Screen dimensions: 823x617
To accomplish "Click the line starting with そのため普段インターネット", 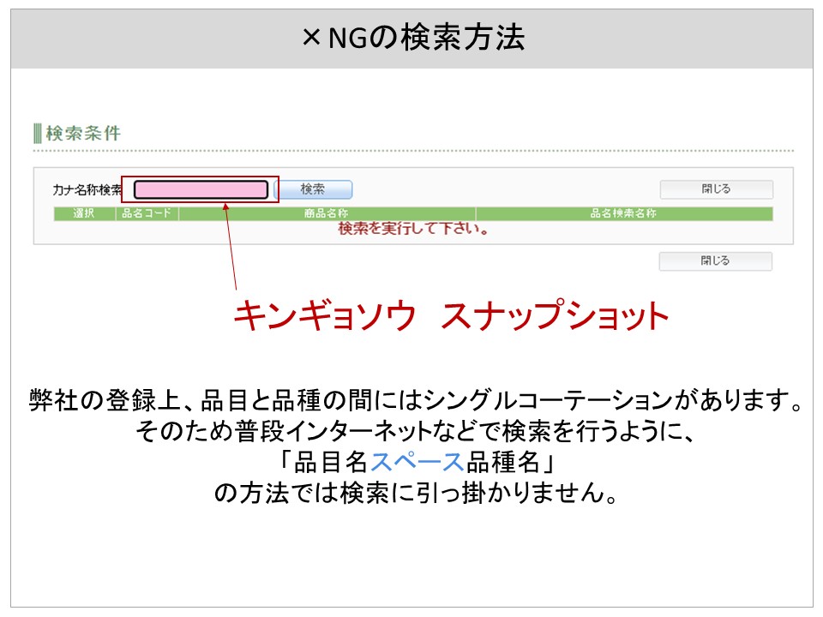I will pos(412,431).
